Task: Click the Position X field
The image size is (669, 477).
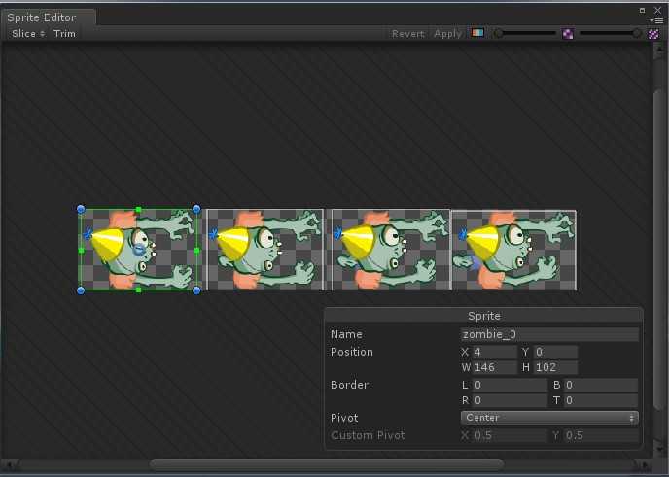Action: coord(494,352)
